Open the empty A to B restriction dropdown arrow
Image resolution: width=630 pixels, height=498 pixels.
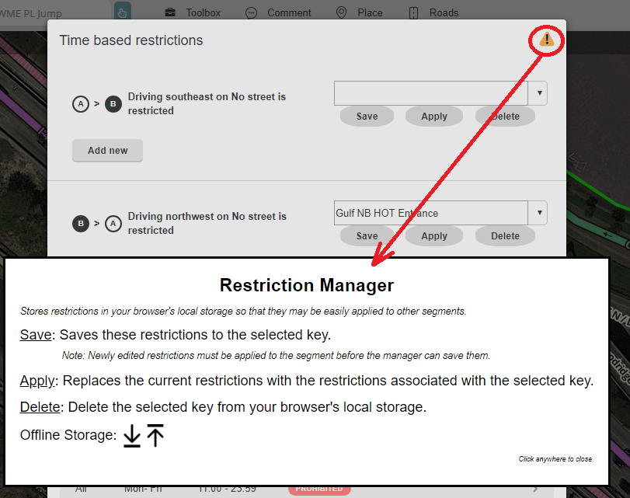[x=539, y=93]
